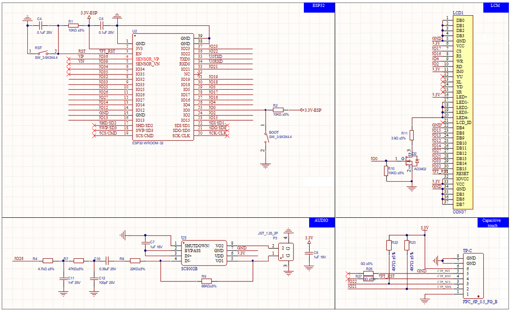Select the AUDIO section title label
This screenshot has height=315, width=510.
(x=321, y=221)
